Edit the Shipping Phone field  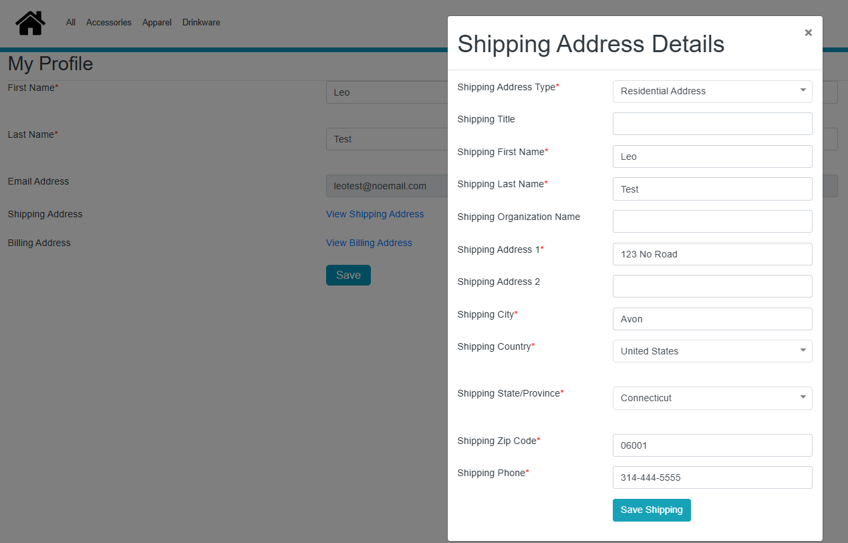point(712,477)
